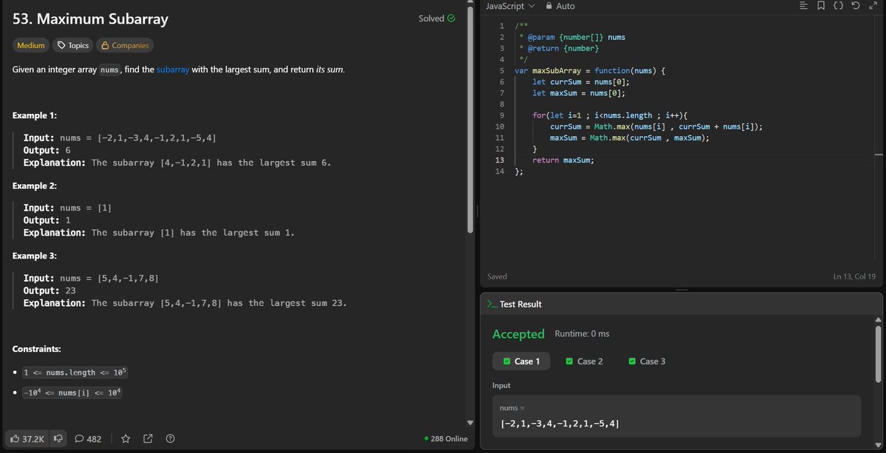The height and width of the screenshot is (453, 886).
Task: Click line number 9 in gutter
Action: click(x=502, y=115)
